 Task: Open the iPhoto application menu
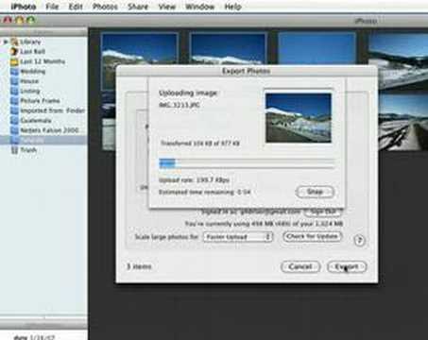(23, 7)
